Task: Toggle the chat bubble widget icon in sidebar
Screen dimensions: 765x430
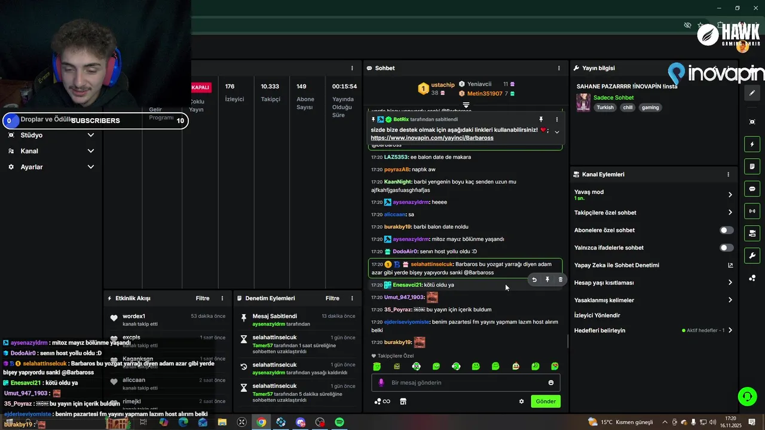Action: tap(752, 189)
